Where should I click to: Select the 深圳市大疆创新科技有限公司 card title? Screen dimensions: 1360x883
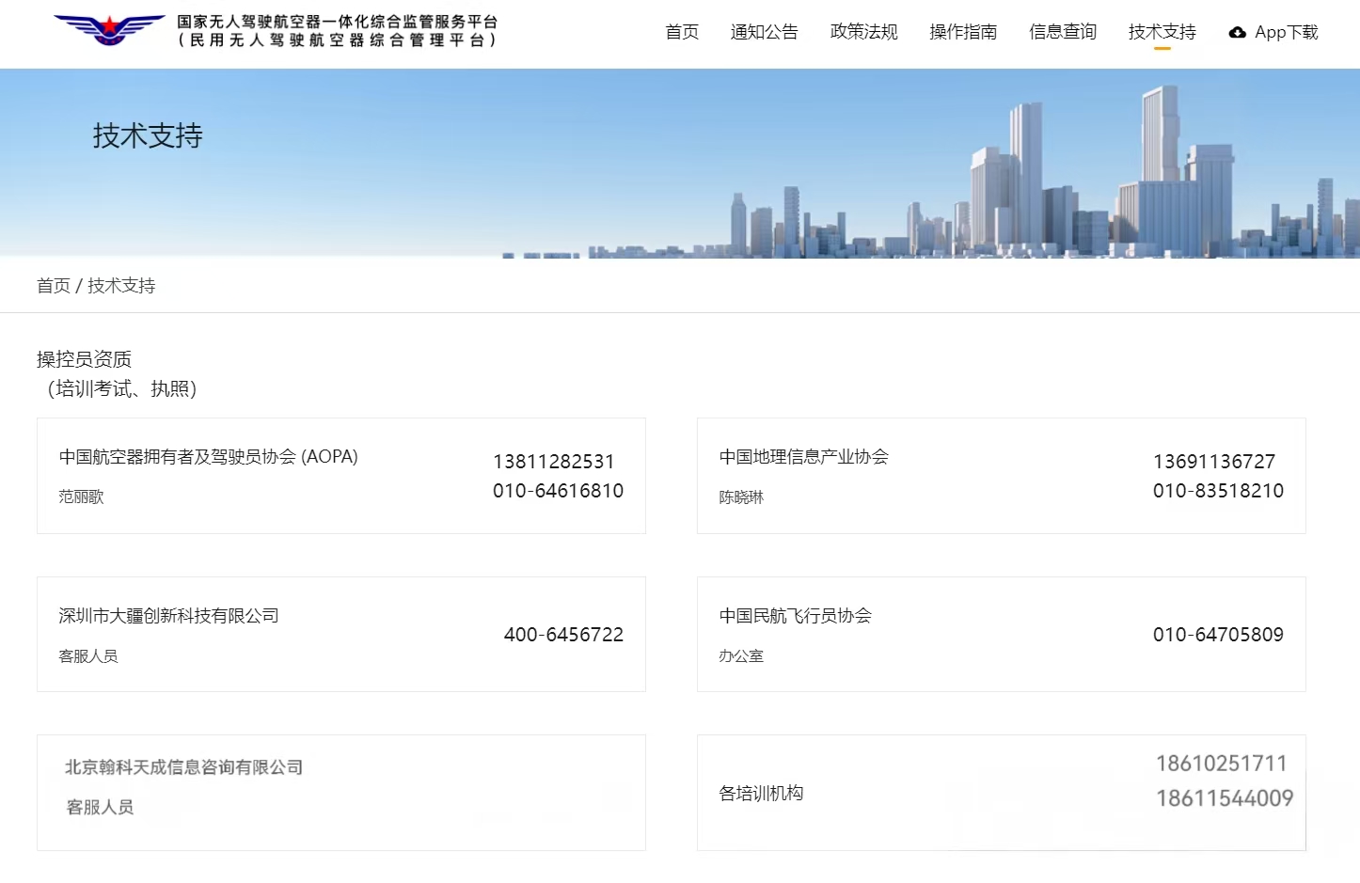(x=168, y=616)
